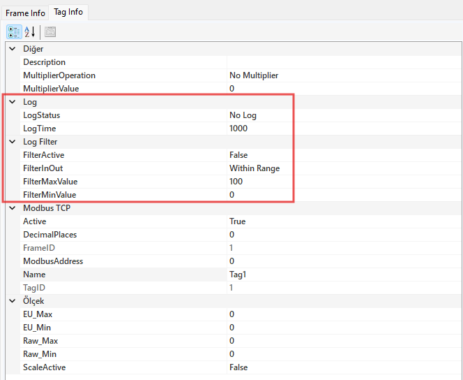Select the Raw_Min property label
Viewport: 463px width, 380px height.
click(40, 354)
